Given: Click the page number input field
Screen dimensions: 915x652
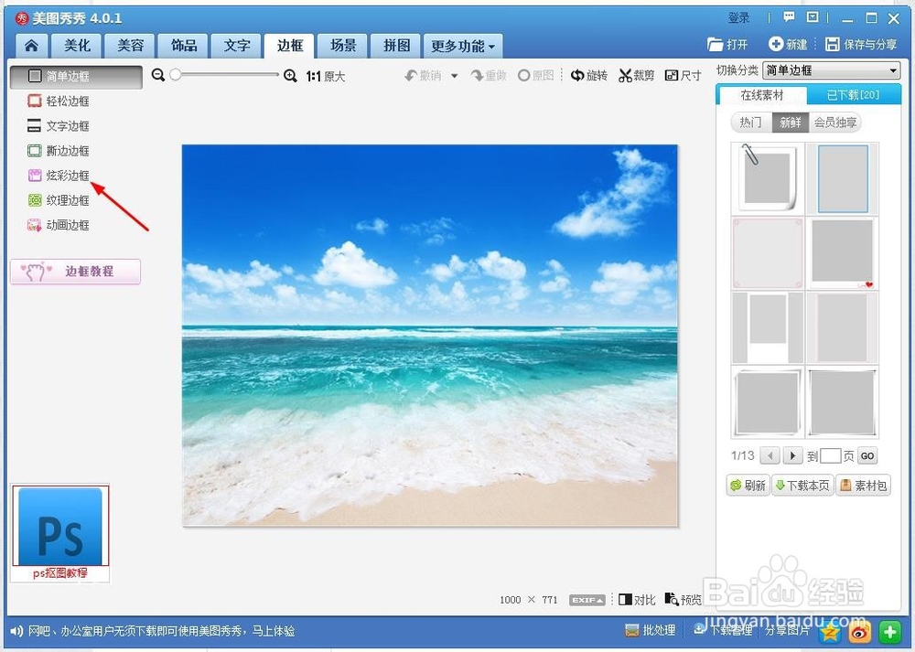Looking at the screenshot, I should coord(831,455).
